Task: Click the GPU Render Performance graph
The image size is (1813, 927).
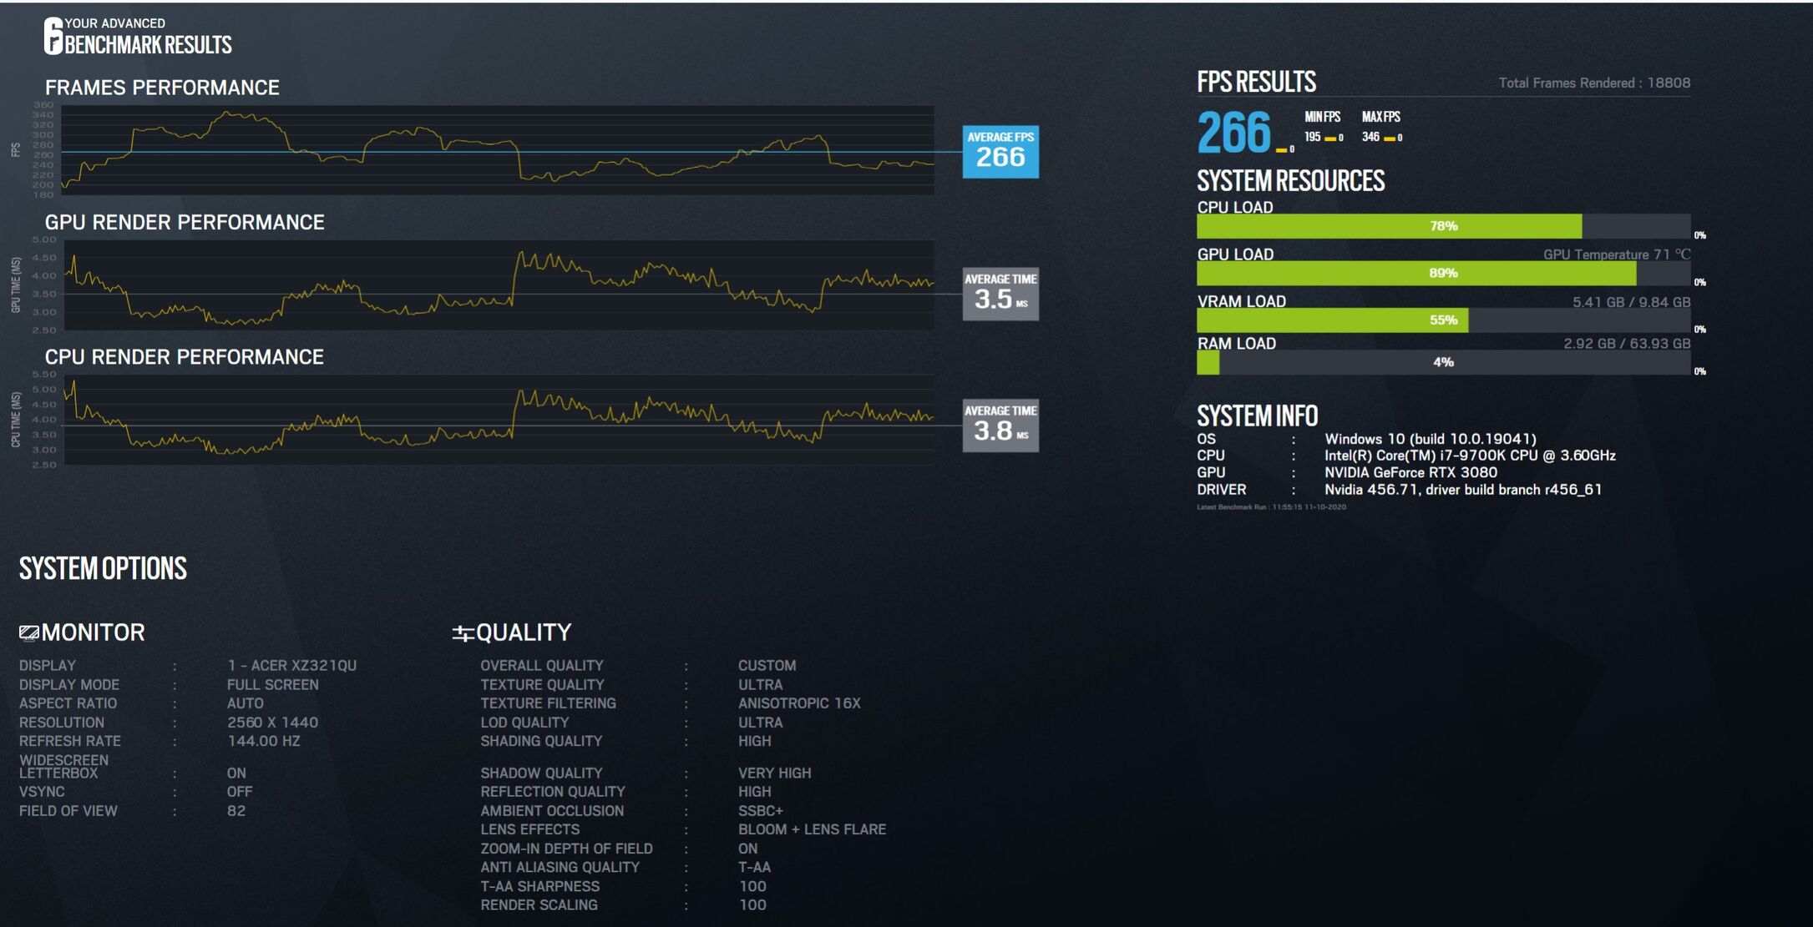Action: pos(498,285)
